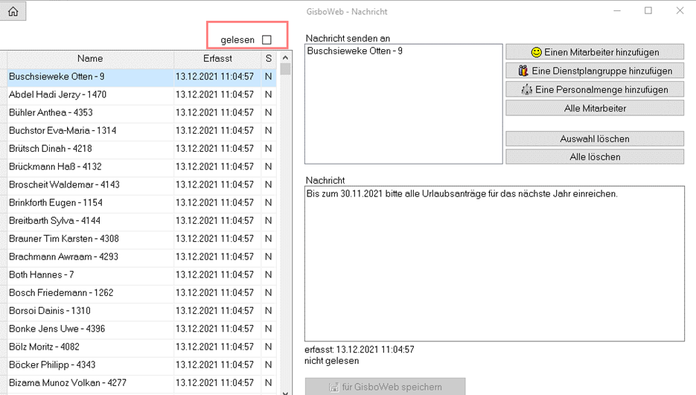This screenshot has width=696, height=395.
Task: Click Alle löschen button
Action: coord(594,157)
